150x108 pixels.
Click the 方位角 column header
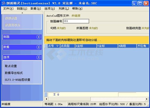143,46
